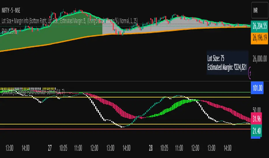The width and height of the screenshot is (269, 158).
Task: Click the 10:05 time label following date 28
Action: (x=164, y=148)
